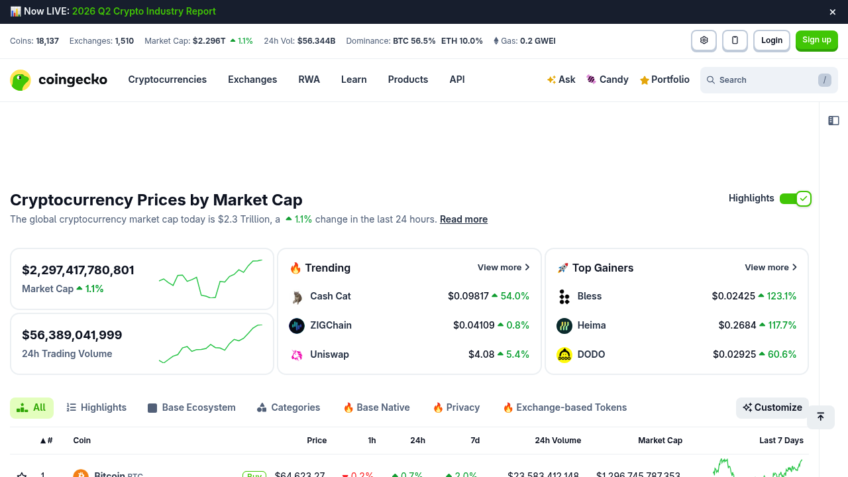Screen dimensions: 848x477
Task: Sort table by rank number column
Action: click(46, 441)
